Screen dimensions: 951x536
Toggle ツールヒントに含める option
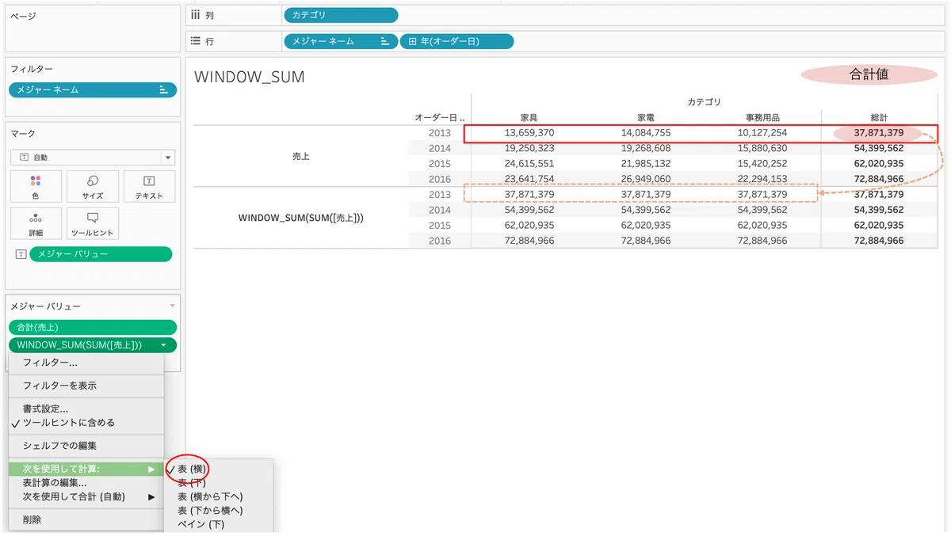86,423
